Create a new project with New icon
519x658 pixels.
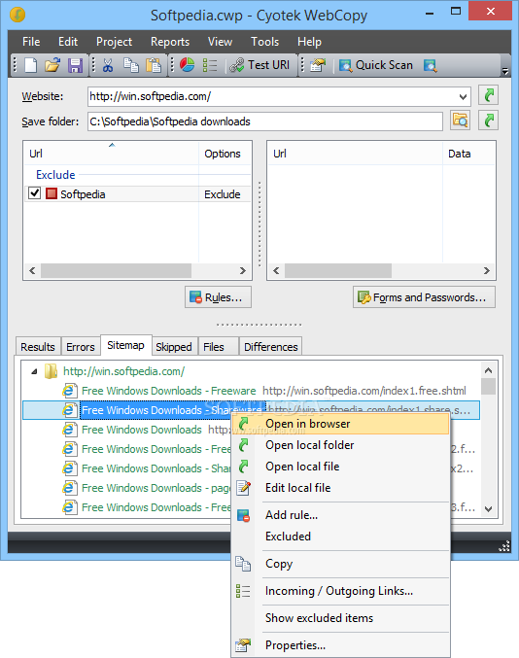(31, 65)
